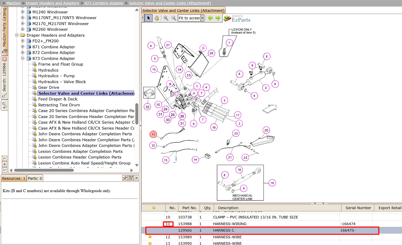Zoom out of the parts diagram

(174, 18)
